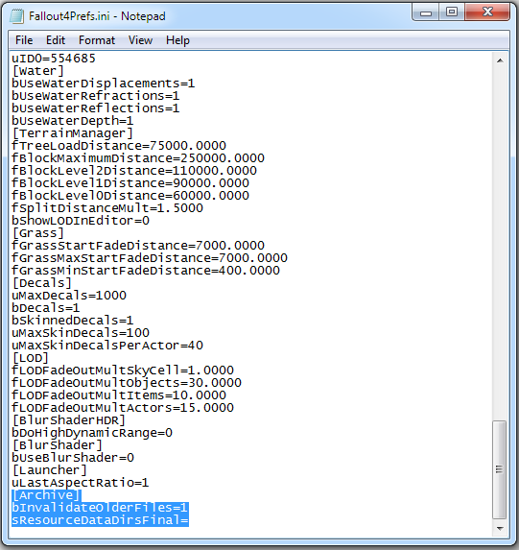Open the Help menu
Viewport: 519px width, 550px height.
coord(177,40)
